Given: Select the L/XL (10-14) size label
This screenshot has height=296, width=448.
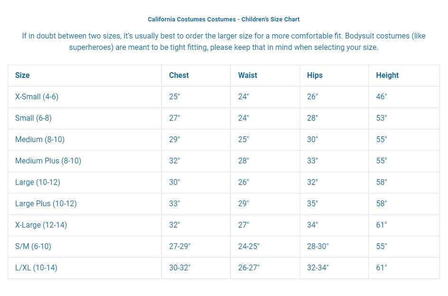Looking at the screenshot, I should 36,267.
